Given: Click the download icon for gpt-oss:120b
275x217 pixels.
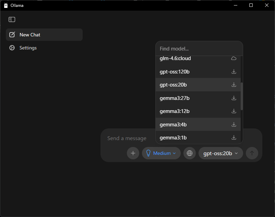Looking at the screenshot, I should click(234, 72).
